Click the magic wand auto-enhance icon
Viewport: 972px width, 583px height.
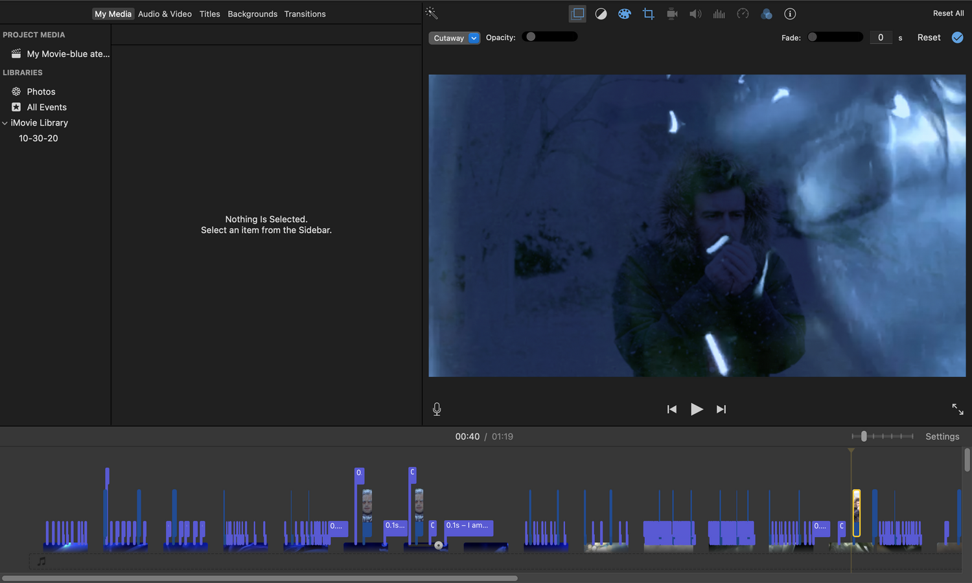[432, 13]
